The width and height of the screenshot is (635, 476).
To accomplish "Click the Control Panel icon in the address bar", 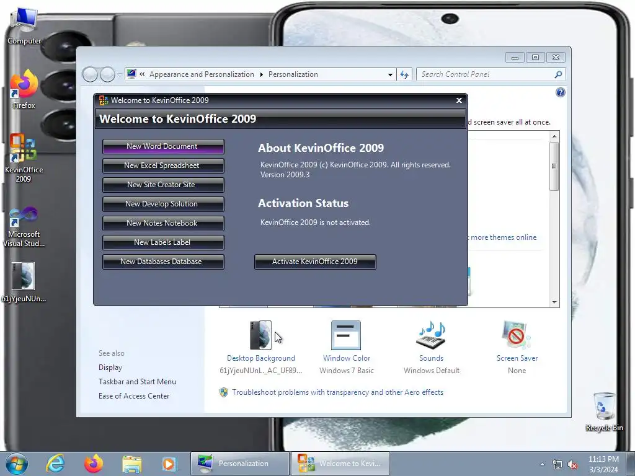I will pos(131,74).
